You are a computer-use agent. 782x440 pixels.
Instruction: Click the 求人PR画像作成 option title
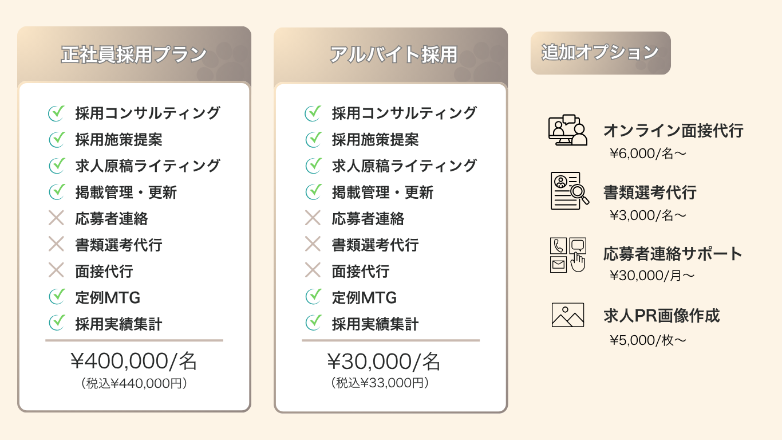click(x=661, y=315)
